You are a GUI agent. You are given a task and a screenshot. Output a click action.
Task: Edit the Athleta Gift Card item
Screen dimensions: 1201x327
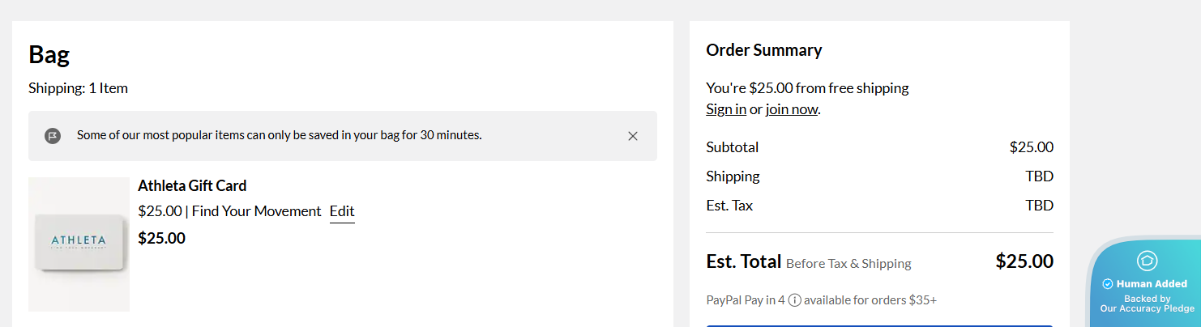(x=342, y=211)
